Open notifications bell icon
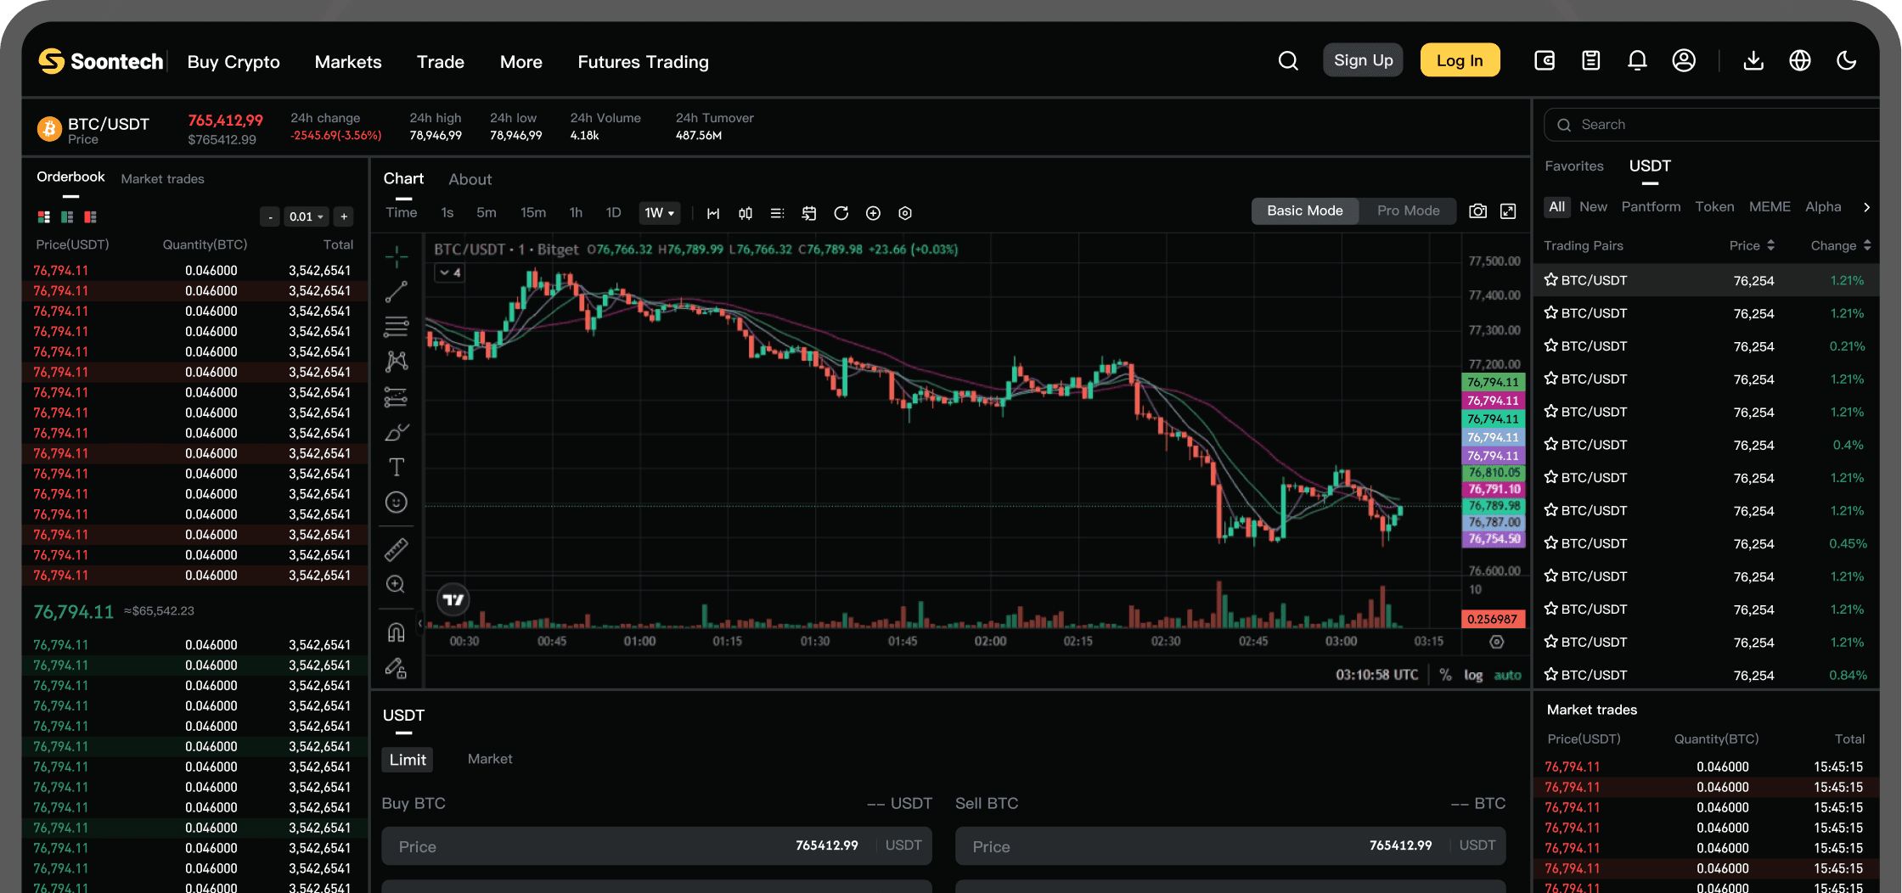This screenshot has width=1902, height=893. 1637,60
